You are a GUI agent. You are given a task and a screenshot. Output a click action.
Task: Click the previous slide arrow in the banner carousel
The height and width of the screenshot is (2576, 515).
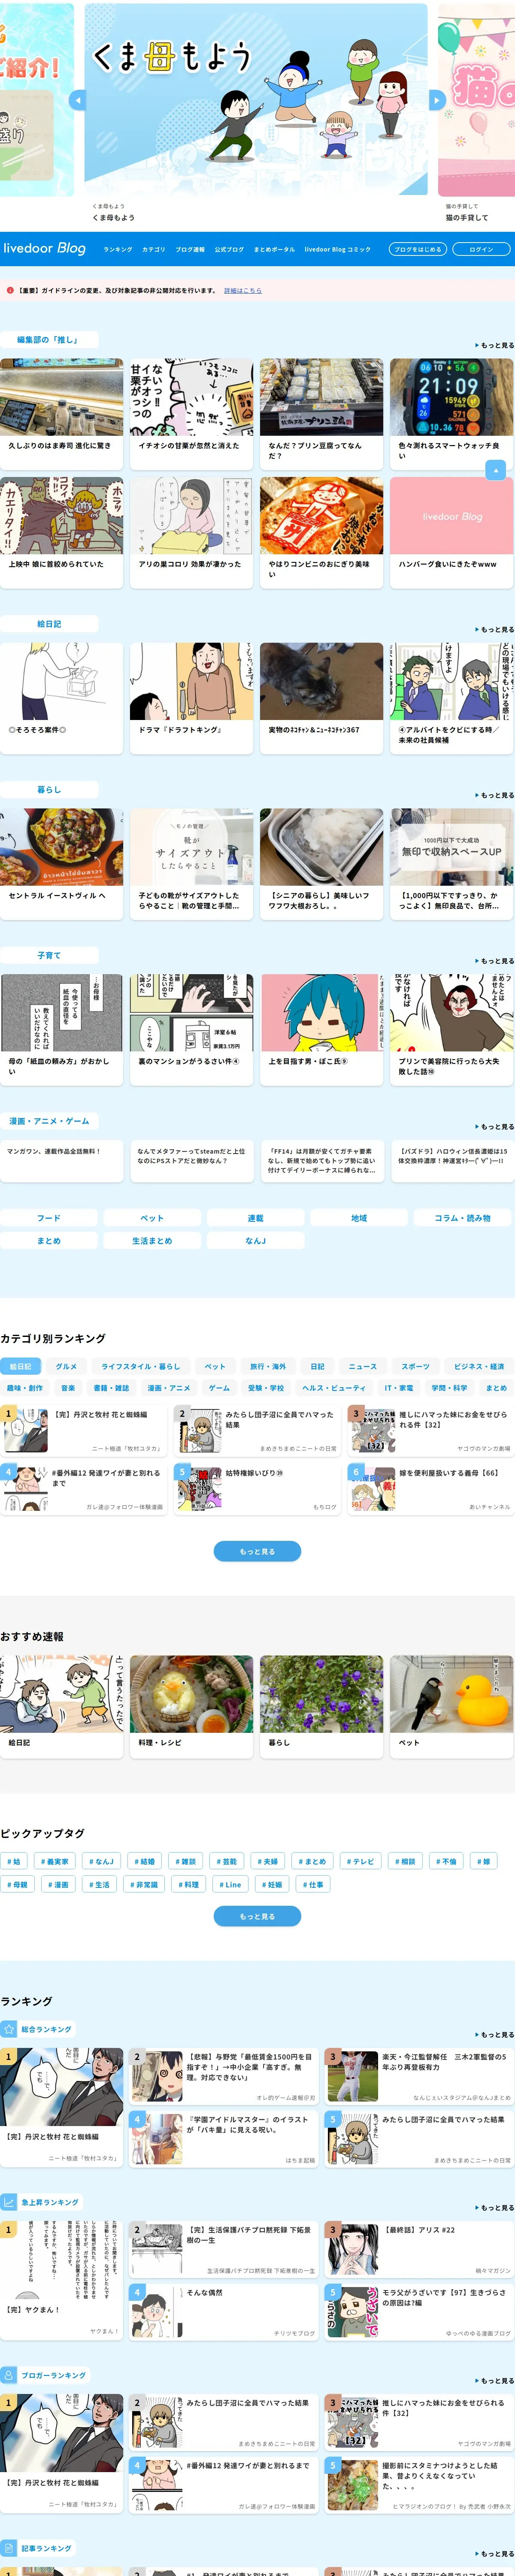coord(78,100)
